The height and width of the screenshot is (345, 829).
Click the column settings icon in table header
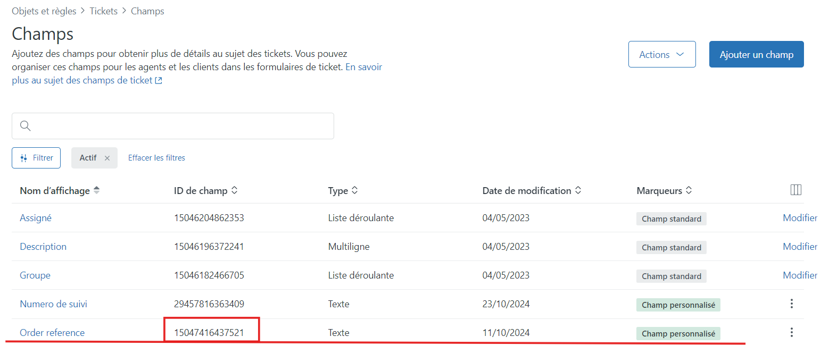click(795, 190)
